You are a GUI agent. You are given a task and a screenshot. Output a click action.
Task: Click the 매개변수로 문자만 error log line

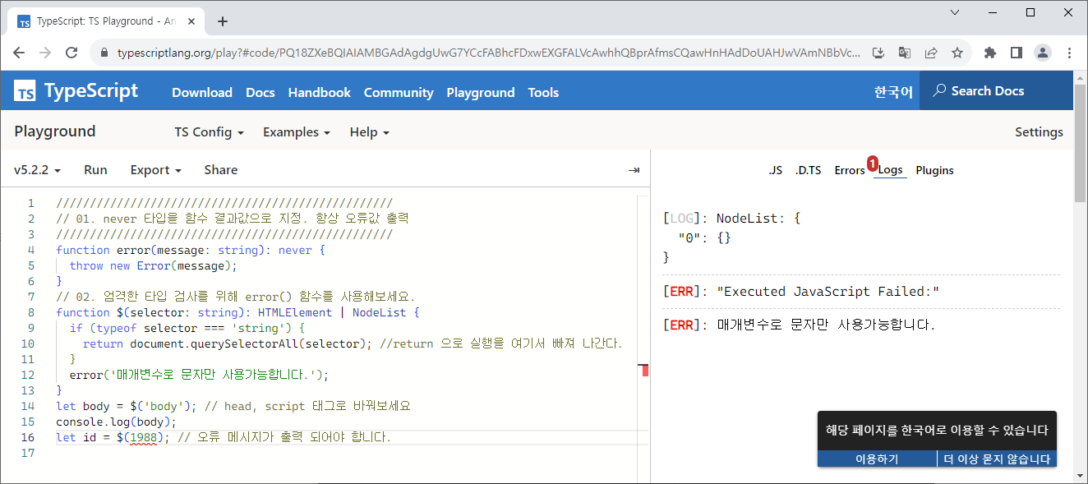pos(800,325)
